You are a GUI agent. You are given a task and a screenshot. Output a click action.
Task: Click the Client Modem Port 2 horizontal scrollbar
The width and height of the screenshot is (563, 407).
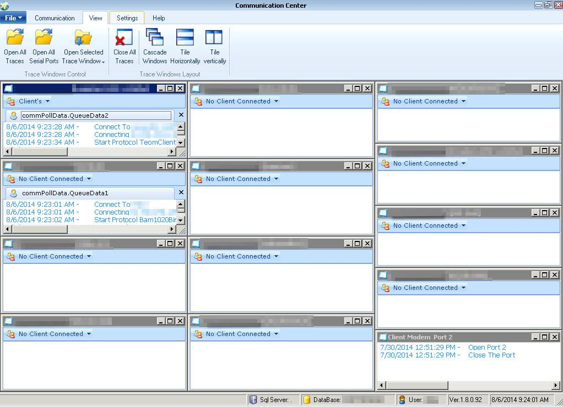(x=468, y=386)
